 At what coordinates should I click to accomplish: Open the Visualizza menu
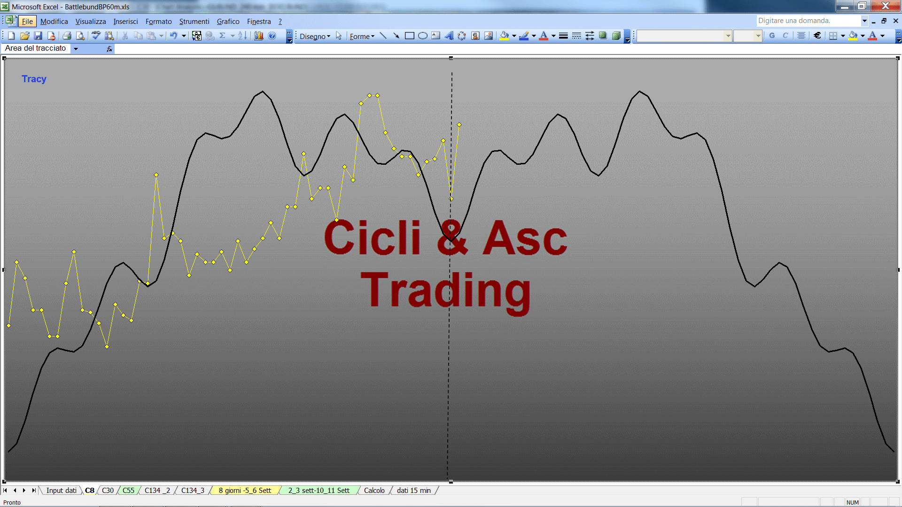(91, 21)
